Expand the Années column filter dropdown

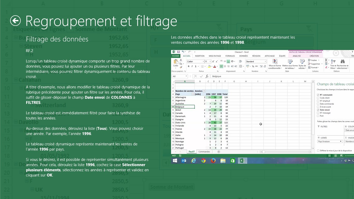tap(204, 91)
